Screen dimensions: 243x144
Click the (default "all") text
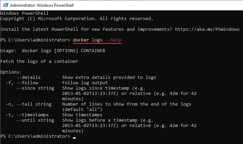point(82,110)
